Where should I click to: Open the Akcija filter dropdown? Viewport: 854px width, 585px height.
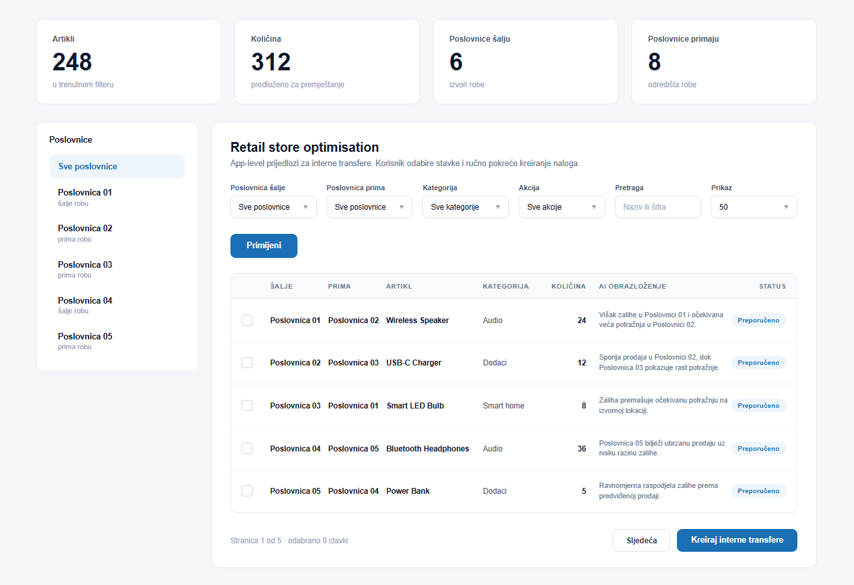(x=562, y=207)
